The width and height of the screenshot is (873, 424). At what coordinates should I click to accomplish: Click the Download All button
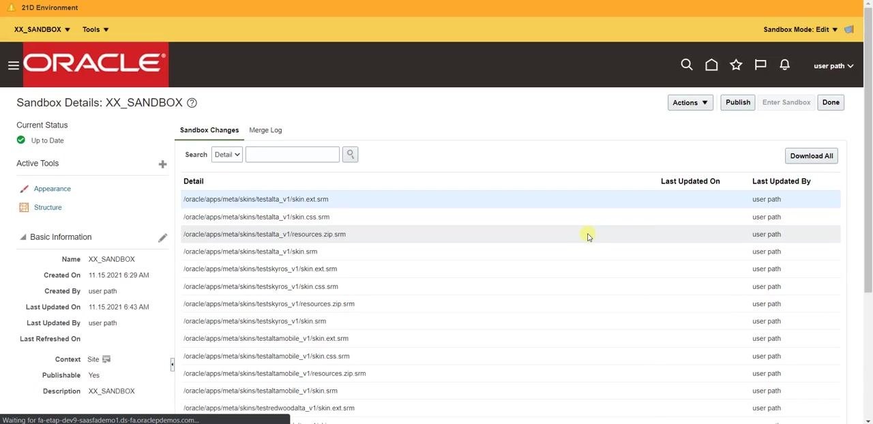812,156
